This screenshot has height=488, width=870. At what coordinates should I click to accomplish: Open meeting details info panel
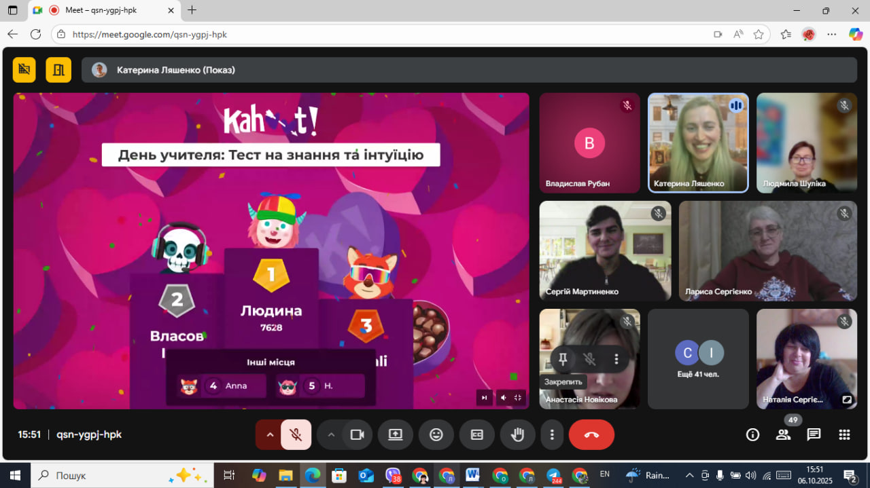pyautogui.click(x=752, y=435)
